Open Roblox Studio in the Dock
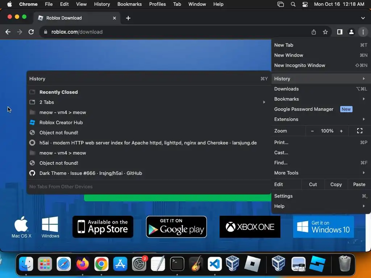371x278 pixels. click(317, 264)
